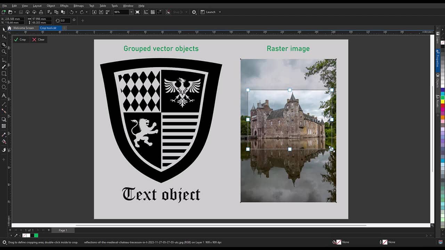
Task: Toggle Show Guidelines button
Action: 160,12
